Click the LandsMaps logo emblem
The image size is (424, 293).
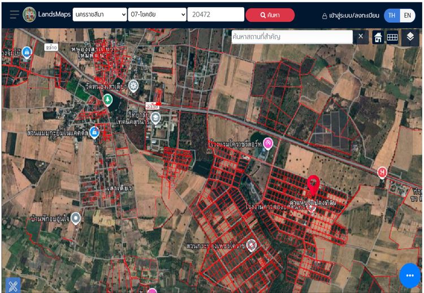point(30,15)
